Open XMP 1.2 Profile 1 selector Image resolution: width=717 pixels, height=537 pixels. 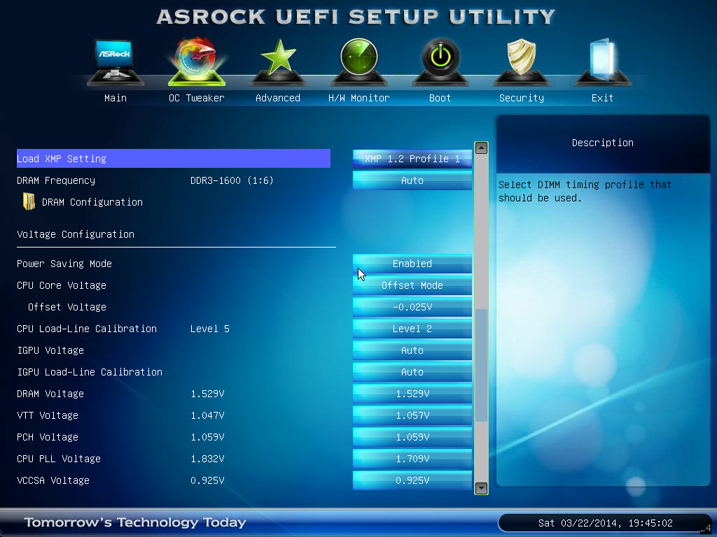(x=412, y=159)
